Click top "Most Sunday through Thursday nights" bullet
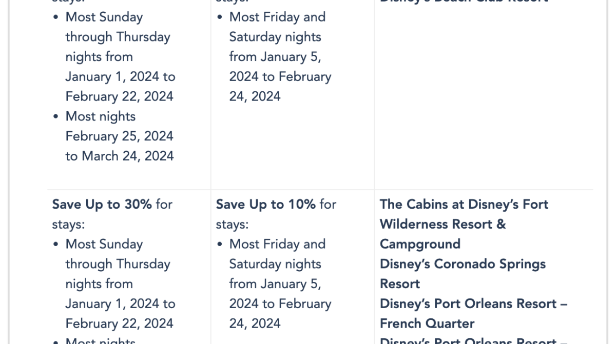Screen dimensions: 616x344 [120, 56]
